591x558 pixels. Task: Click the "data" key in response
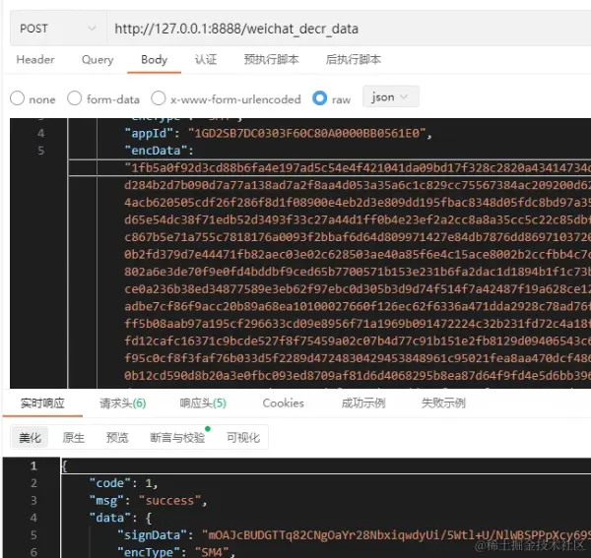tap(110, 518)
